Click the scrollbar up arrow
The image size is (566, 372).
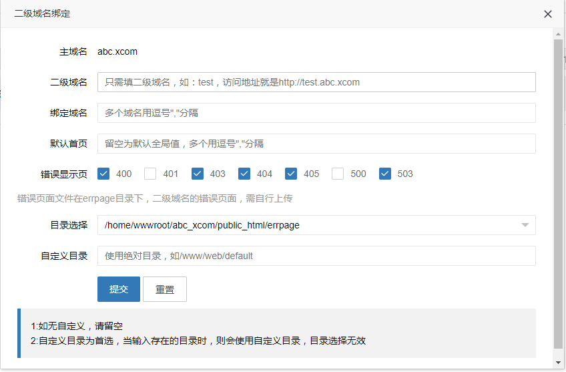559,33
